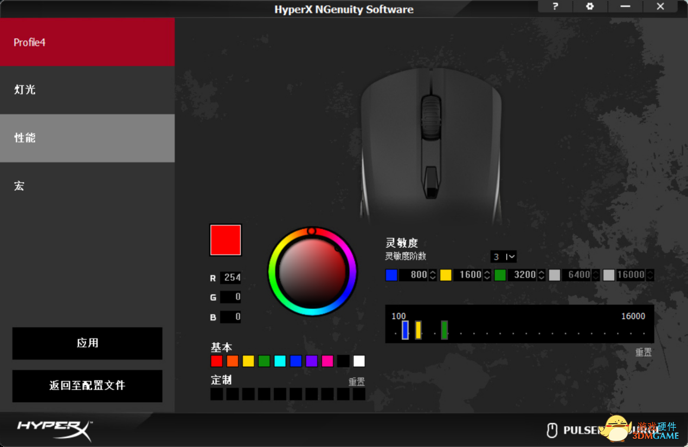Click the mouse device icon in the footer

[x=551, y=430]
